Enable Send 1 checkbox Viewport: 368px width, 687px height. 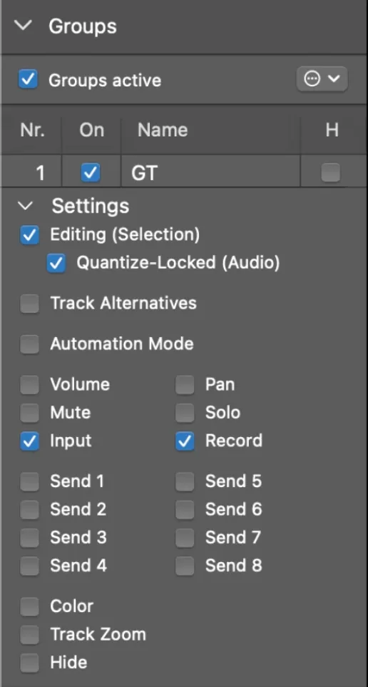coord(29,481)
